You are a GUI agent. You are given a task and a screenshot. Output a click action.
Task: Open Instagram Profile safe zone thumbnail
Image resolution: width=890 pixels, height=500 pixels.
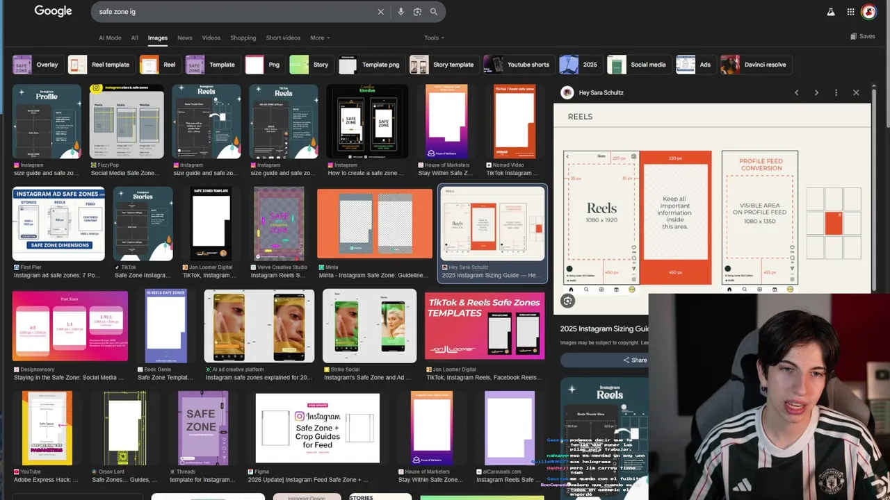(x=47, y=122)
